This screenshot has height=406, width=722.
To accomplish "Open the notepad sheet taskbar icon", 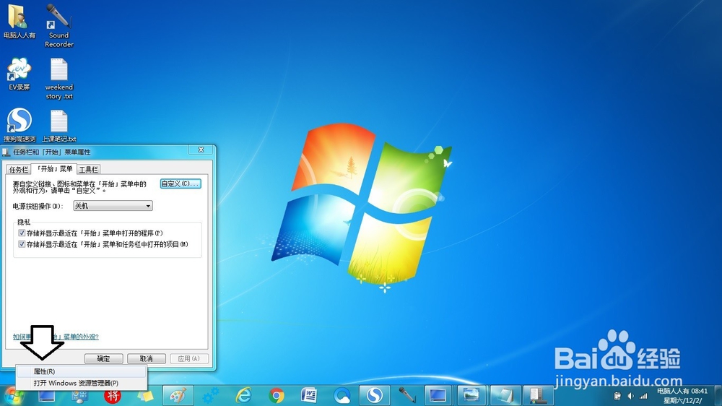I will tap(505, 395).
